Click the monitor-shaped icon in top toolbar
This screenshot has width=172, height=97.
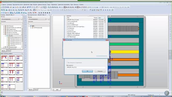(45, 7)
